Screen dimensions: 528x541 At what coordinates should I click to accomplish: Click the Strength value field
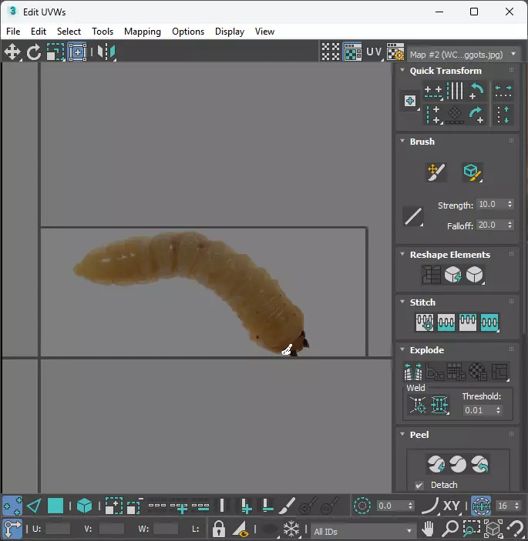491,204
